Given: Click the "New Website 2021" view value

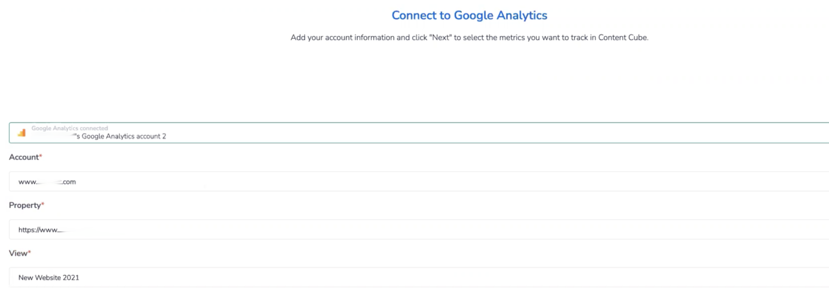Looking at the screenshot, I should [x=48, y=278].
